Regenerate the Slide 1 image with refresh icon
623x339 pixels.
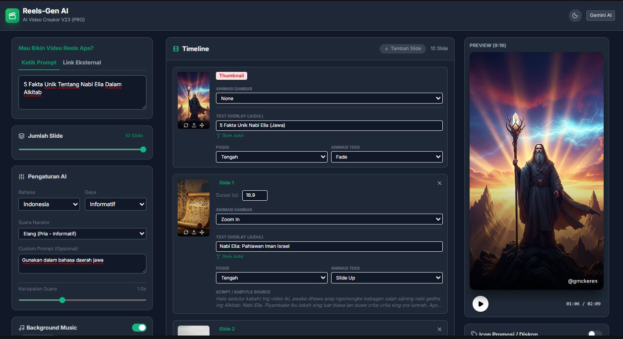(x=186, y=232)
